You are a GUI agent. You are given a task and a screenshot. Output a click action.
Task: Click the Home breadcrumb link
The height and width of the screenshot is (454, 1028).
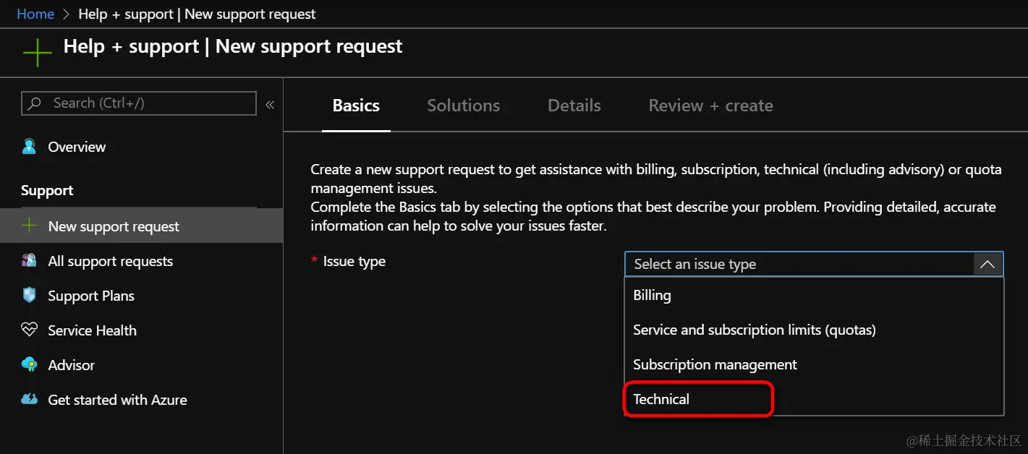point(35,14)
